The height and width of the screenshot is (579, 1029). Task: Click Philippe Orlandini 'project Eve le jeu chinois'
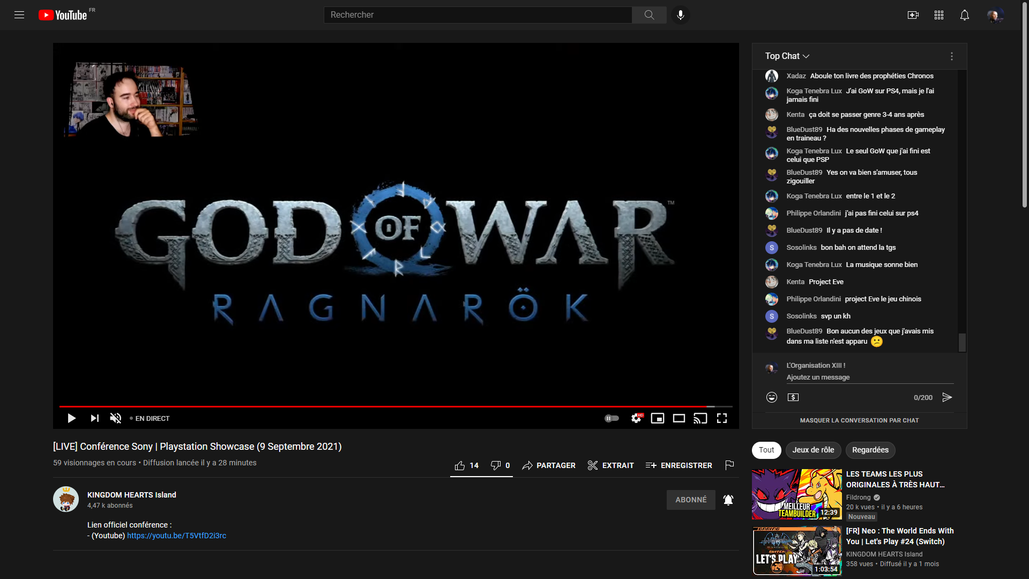[x=883, y=299]
